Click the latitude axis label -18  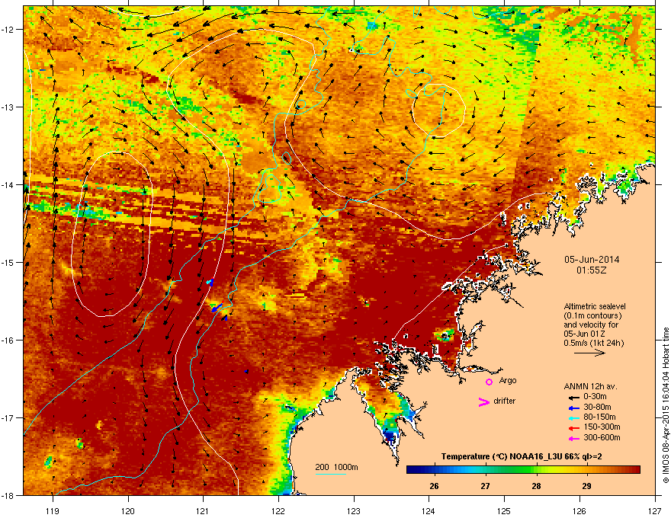pos(8,495)
